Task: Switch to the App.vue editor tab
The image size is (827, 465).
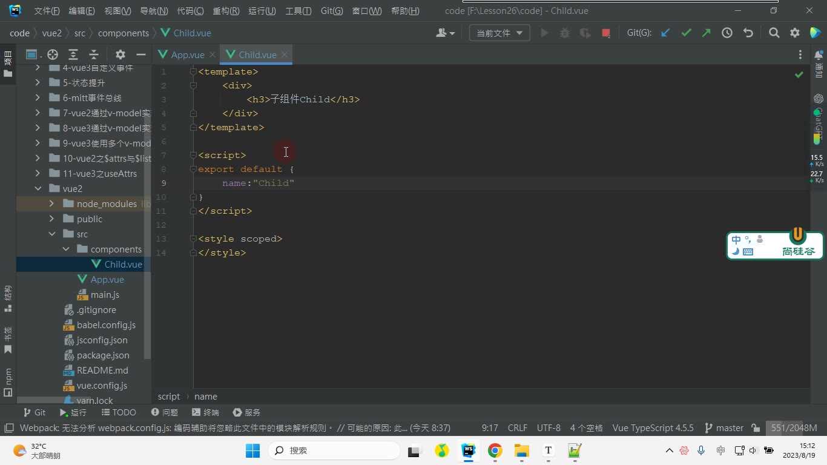Action: pos(188,54)
